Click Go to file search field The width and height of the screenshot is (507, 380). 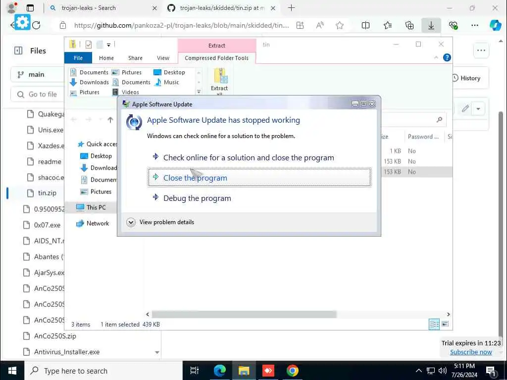38,95
